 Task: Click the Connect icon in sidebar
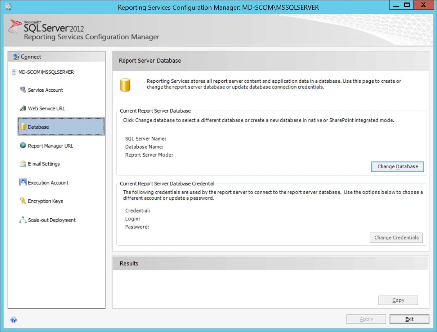(15, 56)
